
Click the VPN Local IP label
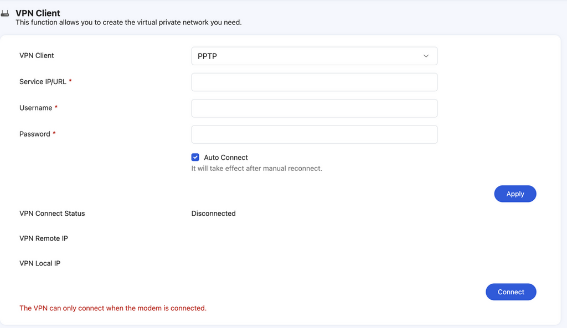pos(40,263)
